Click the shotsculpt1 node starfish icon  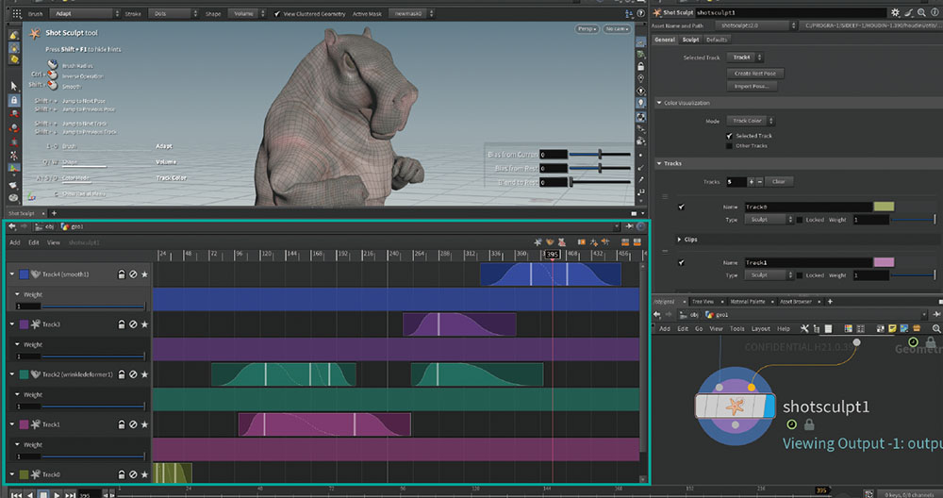[734, 407]
